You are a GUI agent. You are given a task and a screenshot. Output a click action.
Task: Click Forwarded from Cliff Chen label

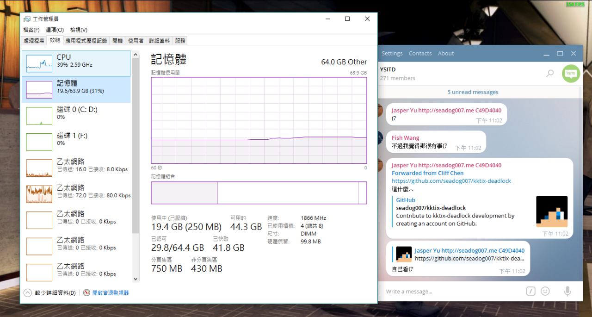tap(428, 173)
